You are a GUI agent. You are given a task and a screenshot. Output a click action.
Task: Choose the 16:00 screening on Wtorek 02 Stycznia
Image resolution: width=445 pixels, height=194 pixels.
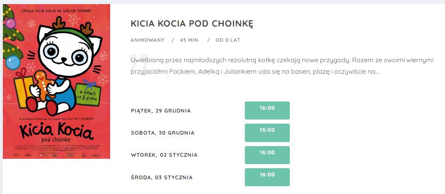[x=267, y=155]
